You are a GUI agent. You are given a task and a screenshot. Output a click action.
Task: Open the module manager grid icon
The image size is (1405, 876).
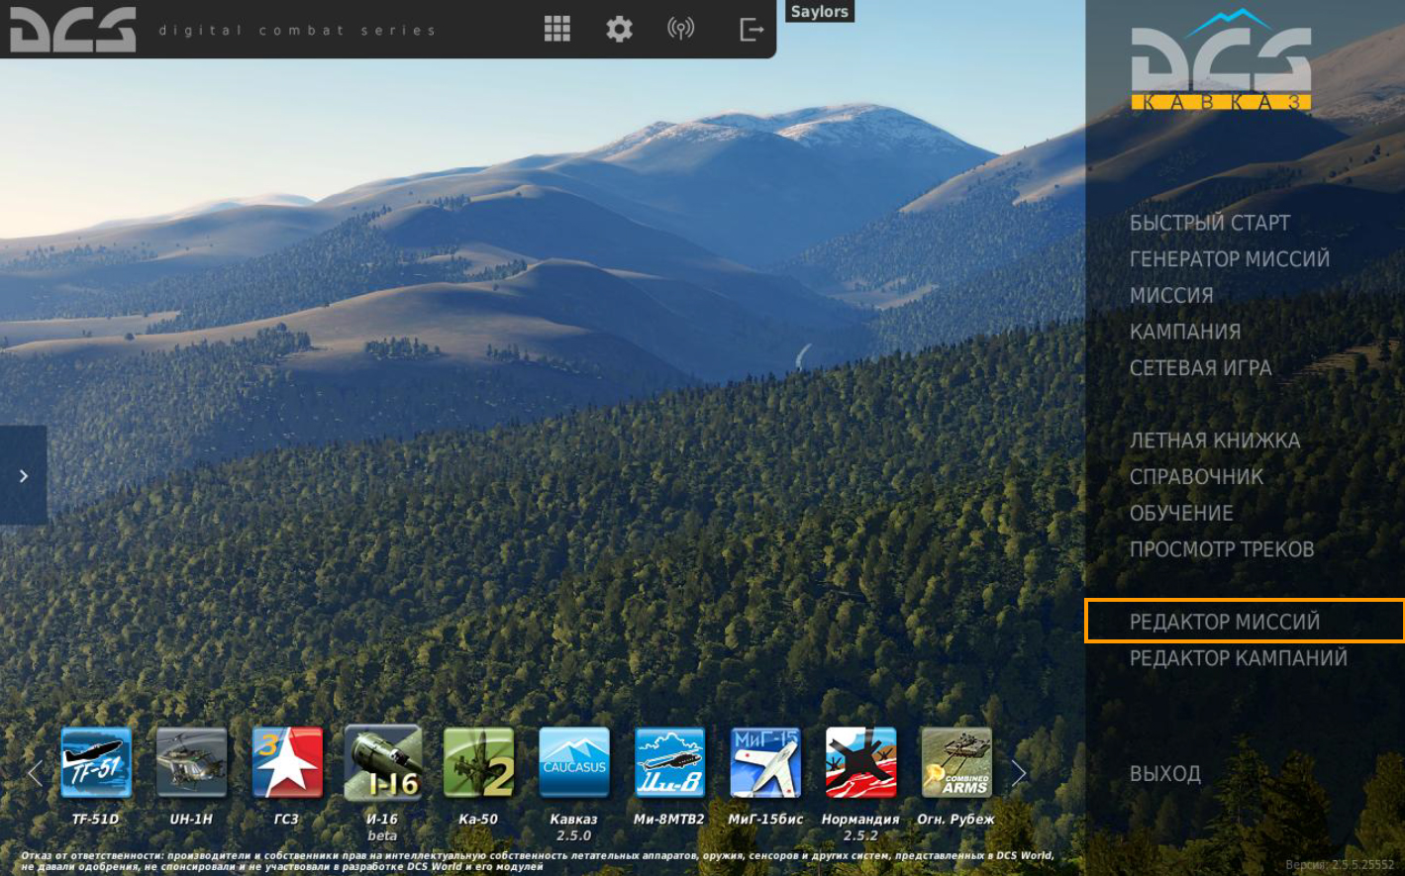557,29
